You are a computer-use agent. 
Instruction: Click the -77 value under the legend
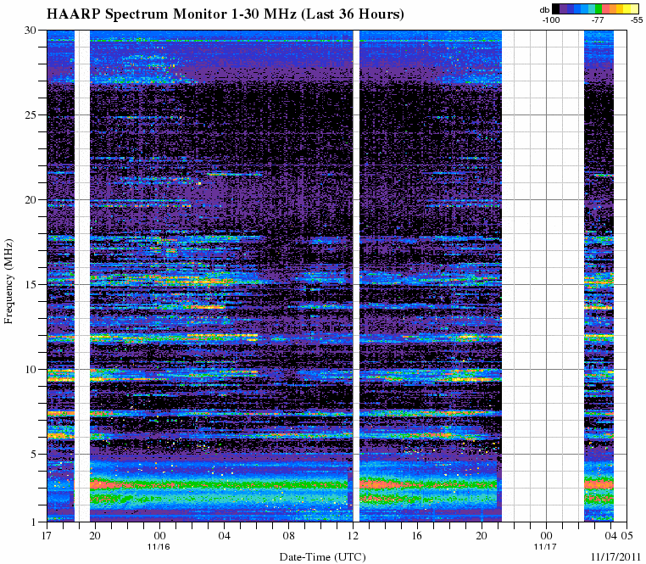pos(598,20)
